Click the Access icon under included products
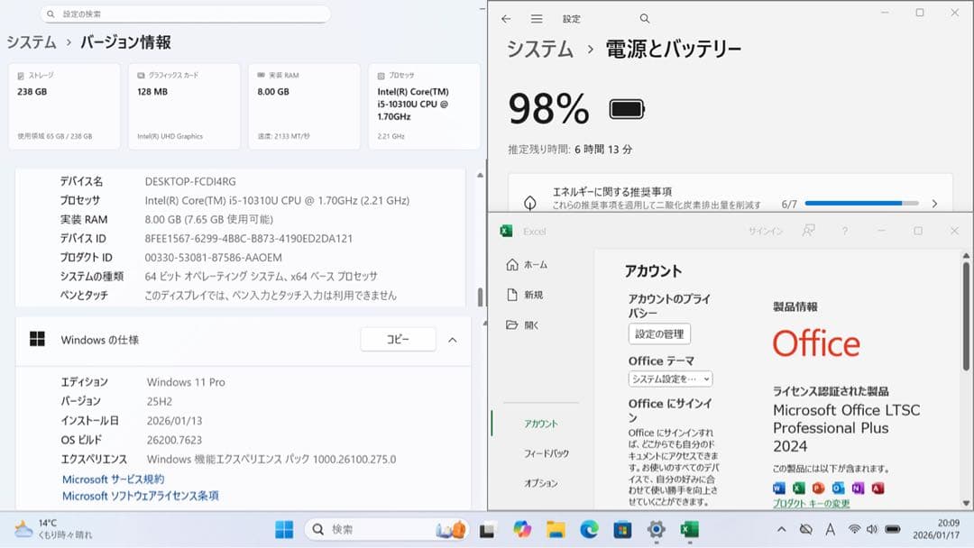 (877, 488)
